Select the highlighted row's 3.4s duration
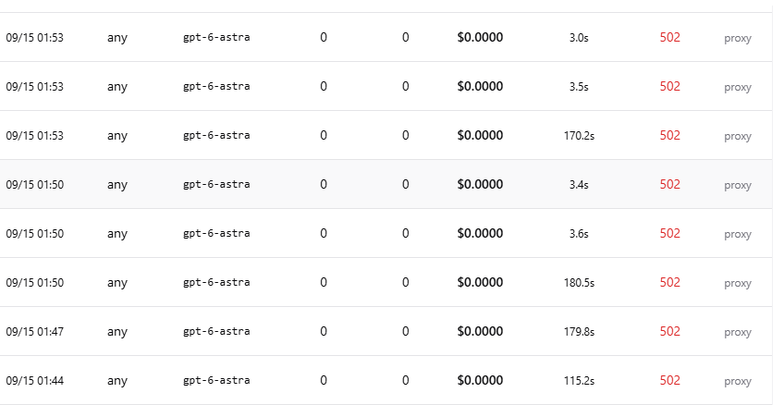 (x=579, y=185)
